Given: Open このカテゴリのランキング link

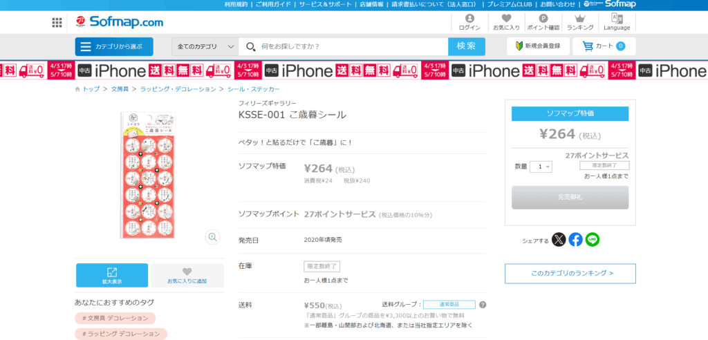Looking at the screenshot, I should [x=570, y=274].
